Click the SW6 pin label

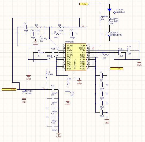69,69
